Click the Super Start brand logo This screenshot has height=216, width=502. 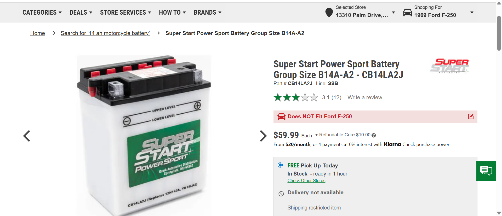pyautogui.click(x=450, y=66)
